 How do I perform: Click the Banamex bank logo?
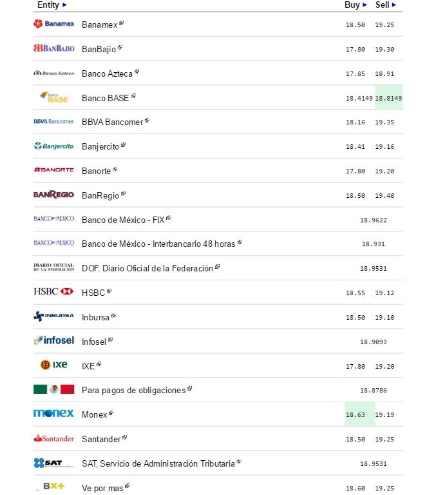point(53,24)
